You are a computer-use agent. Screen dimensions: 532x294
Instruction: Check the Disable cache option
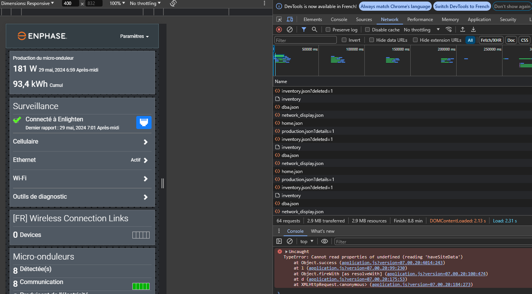(367, 29)
